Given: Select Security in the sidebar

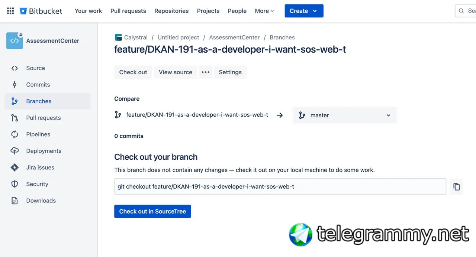Looking at the screenshot, I should point(48,184).
